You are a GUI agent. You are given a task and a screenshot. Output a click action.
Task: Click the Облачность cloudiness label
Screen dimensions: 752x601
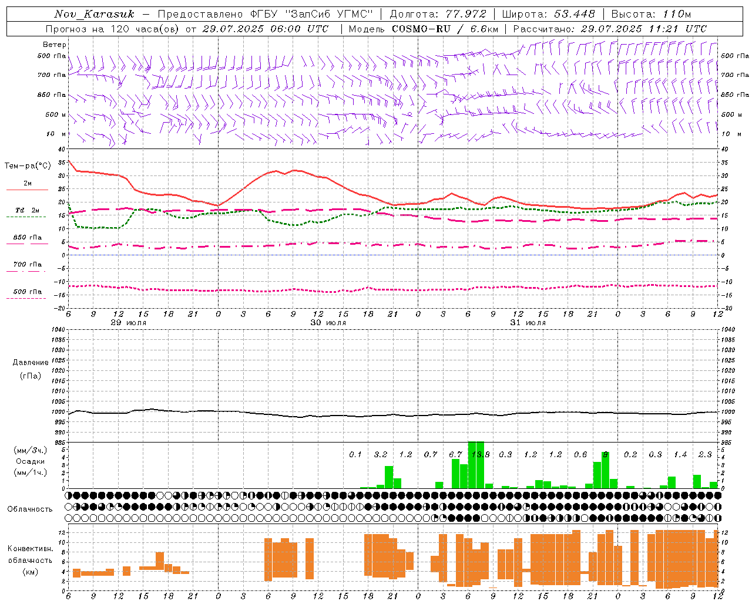pos(30,509)
